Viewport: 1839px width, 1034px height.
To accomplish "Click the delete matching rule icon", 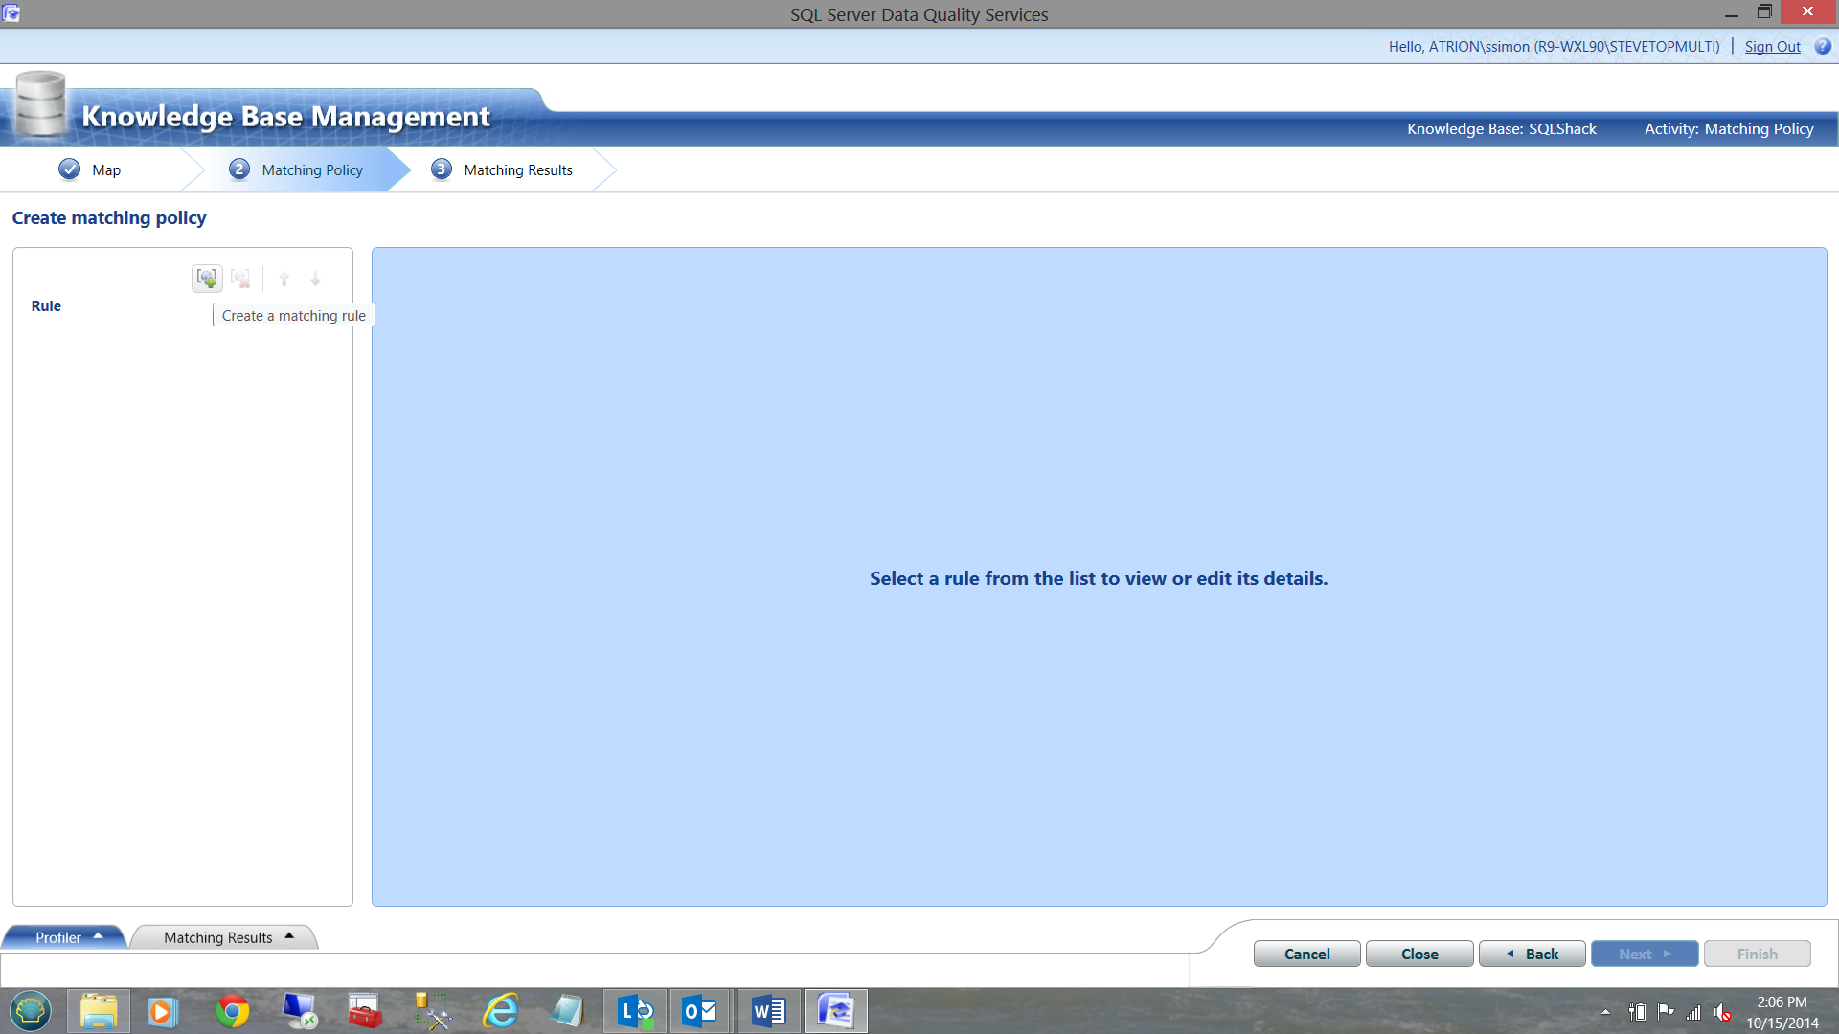I will tap(240, 279).
